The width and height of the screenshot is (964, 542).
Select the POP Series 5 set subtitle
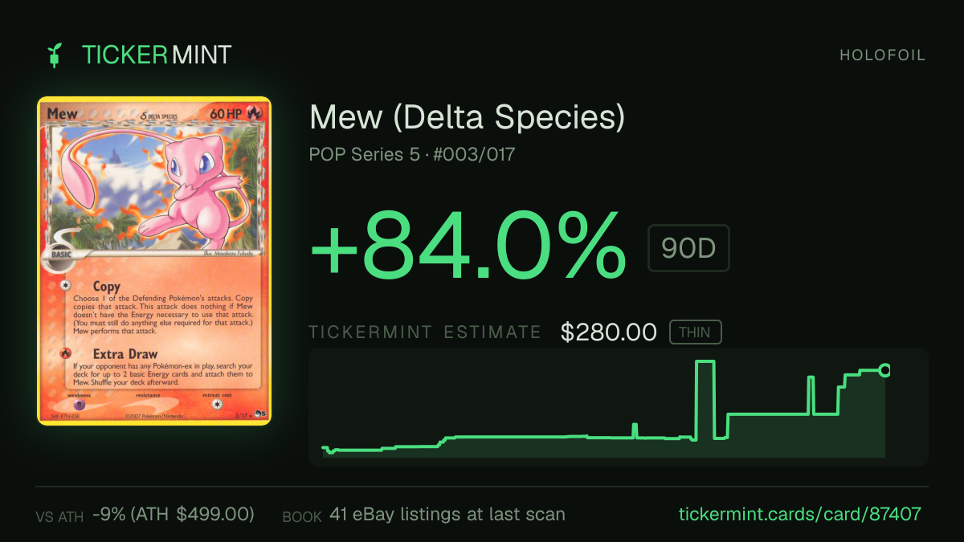412,154
